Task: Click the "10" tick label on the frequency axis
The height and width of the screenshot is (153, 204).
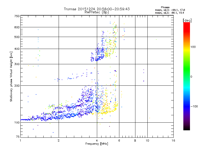Action: point(147,141)
